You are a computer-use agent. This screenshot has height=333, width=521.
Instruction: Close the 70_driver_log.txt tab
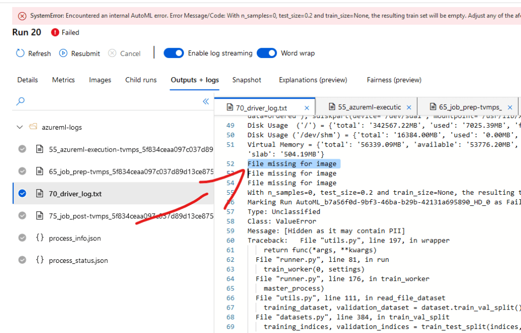point(307,107)
